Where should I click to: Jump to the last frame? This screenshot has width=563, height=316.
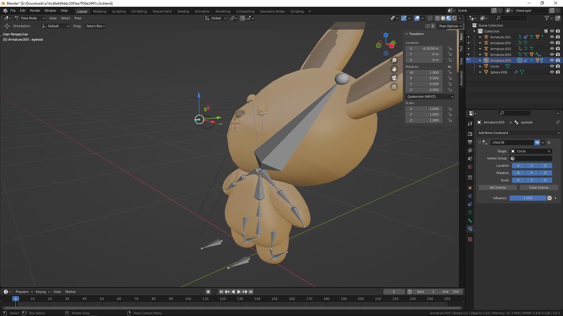251,292
